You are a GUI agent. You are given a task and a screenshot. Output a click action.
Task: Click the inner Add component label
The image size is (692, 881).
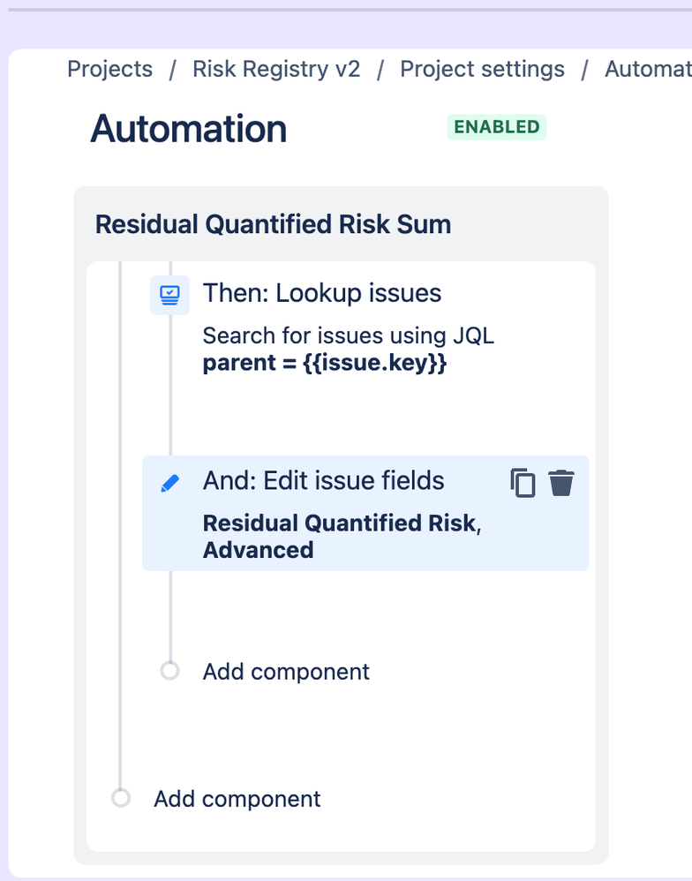tap(286, 672)
